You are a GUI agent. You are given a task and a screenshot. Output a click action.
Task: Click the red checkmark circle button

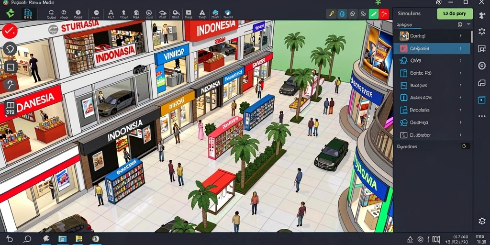[x=10, y=31]
